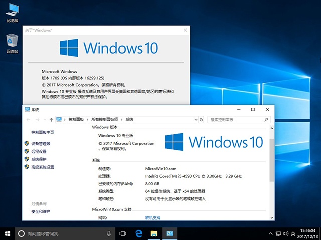Image resolution: width=321 pixels, height=240 pixels.
Task: Open File Explorer from the taskbar
Action: tap(154, 234)
